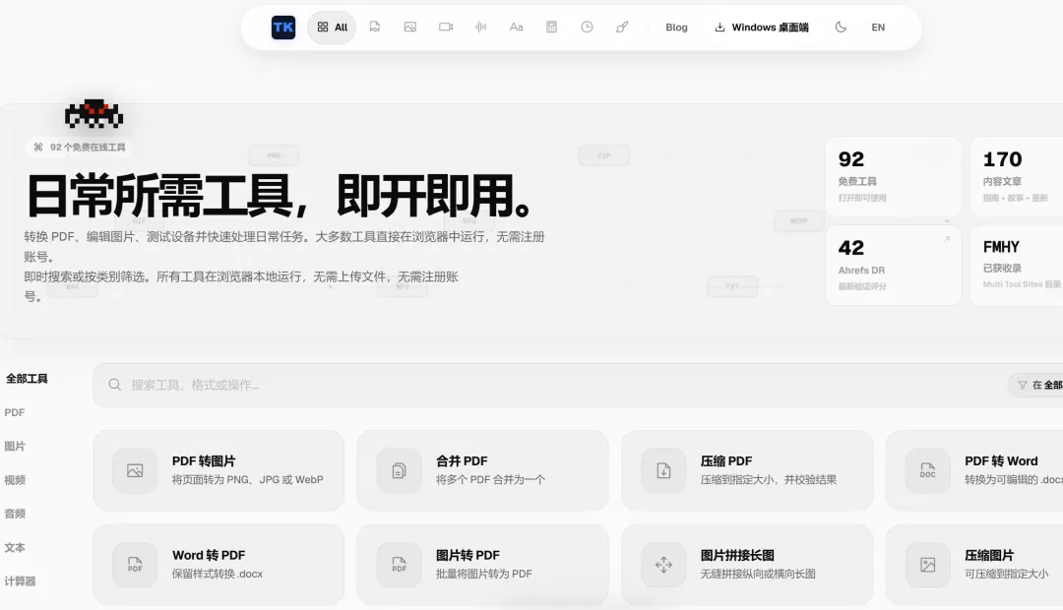Click the 92 免费工具 stat card
Image resolution: width=1063 pixels, height=610 pixels.
point(893,176)
